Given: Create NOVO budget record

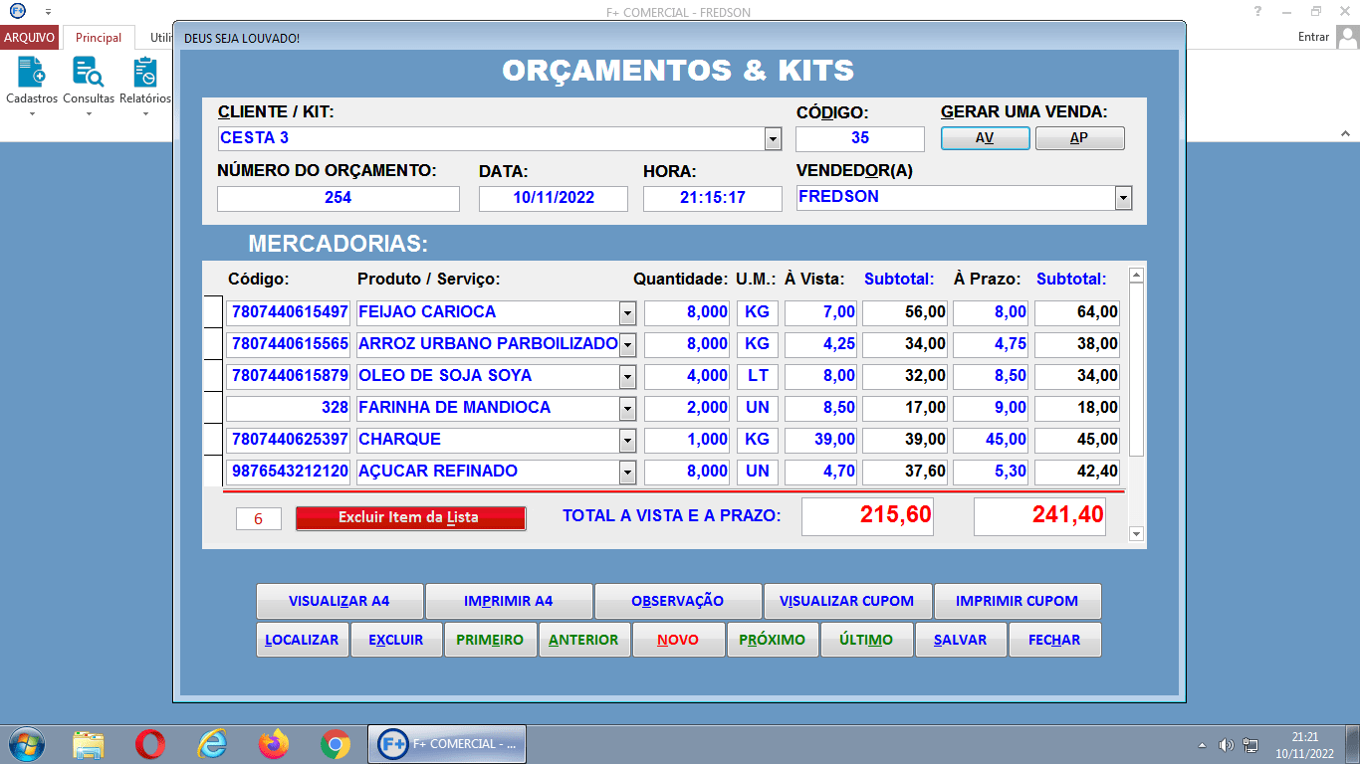Looking at the screenshot, I should 678,641.
